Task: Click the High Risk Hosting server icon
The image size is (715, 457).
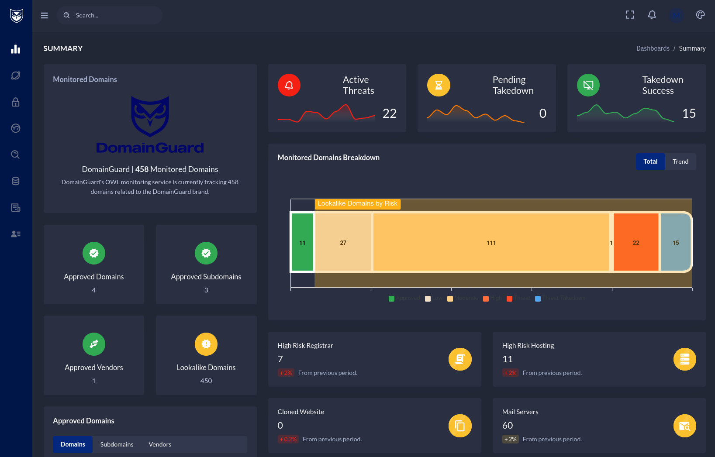Action: point(684,359)
